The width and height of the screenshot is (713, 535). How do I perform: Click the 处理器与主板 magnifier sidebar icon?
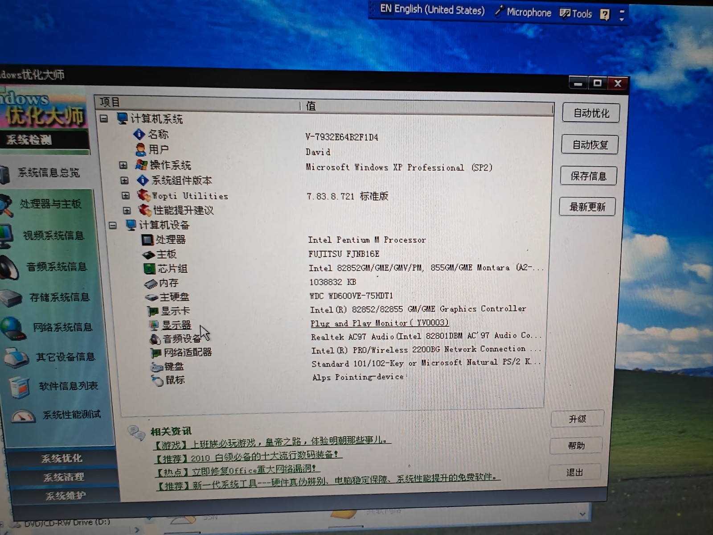(5, 205)
